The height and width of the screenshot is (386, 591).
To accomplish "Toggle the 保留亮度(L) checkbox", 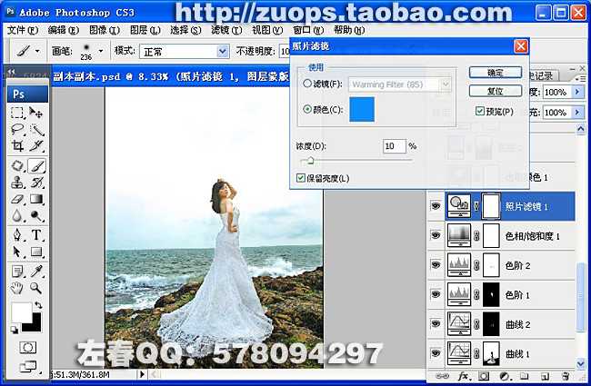I will (300, 178).
